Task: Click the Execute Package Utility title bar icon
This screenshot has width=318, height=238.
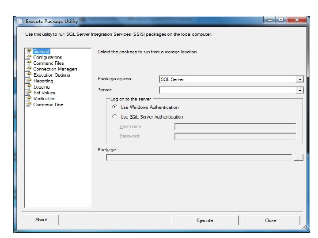Action: (x=20, y=21)
